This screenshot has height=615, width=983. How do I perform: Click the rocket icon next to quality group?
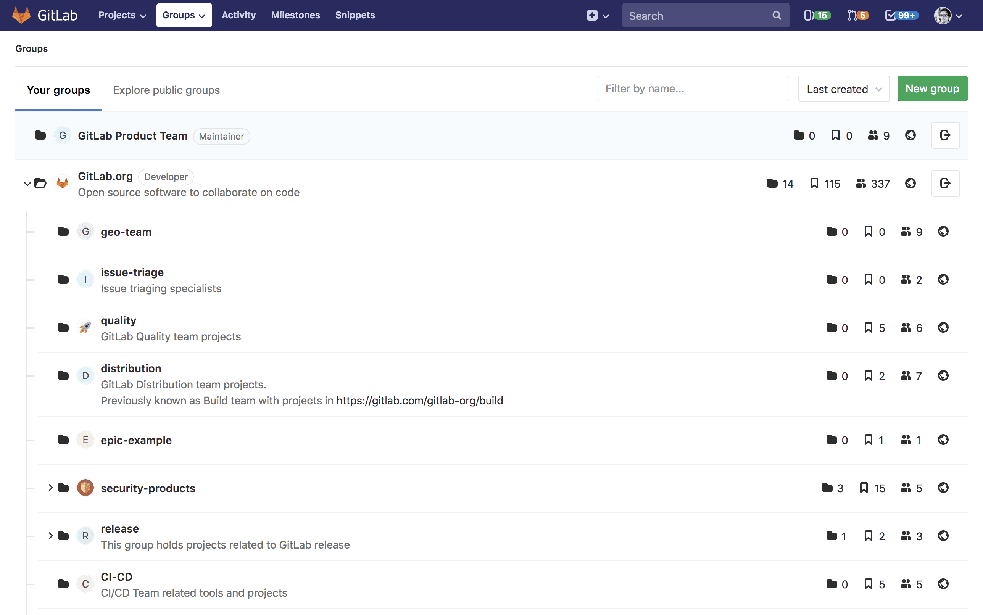(x=84, y=327)
